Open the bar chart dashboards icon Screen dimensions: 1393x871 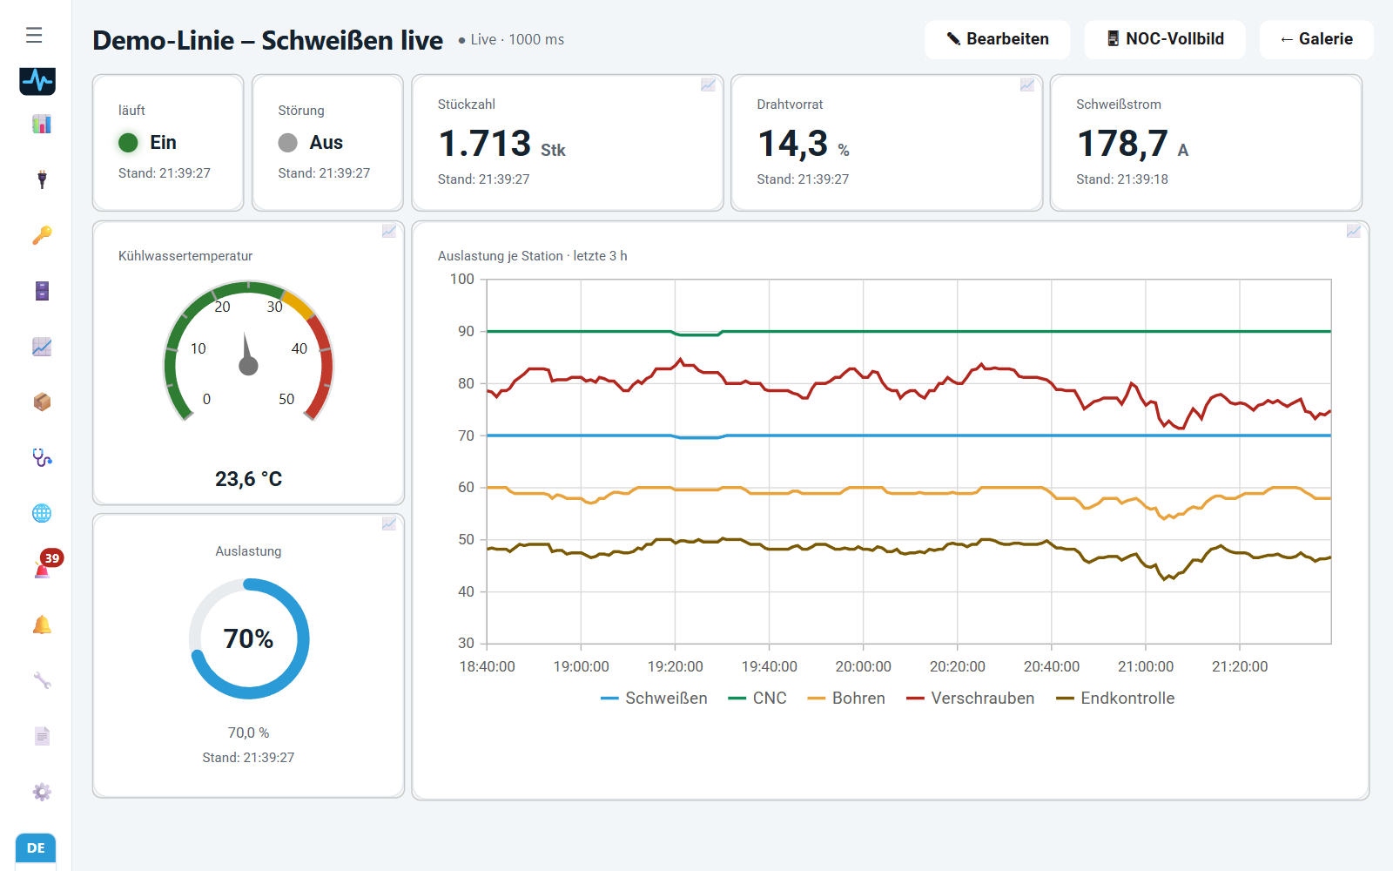42,124
